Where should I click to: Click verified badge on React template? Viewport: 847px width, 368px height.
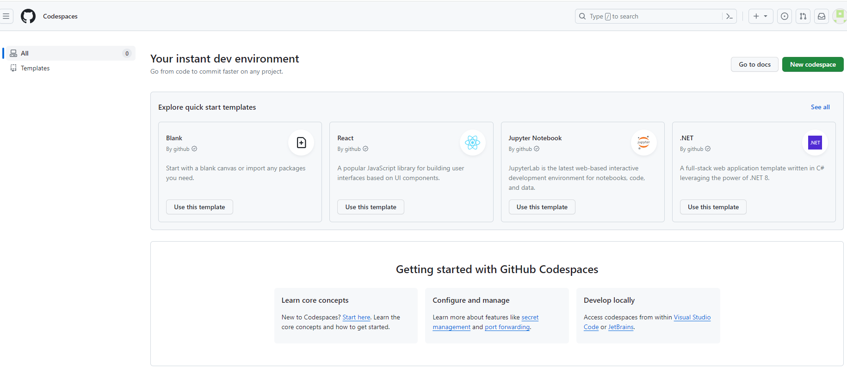365,149
